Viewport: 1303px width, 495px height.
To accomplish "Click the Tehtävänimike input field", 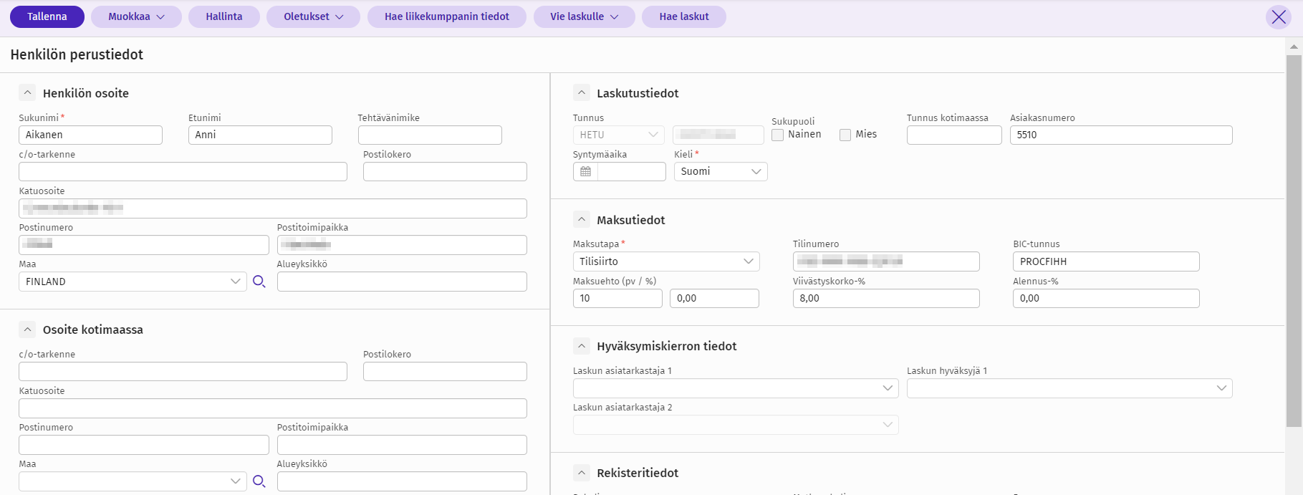I will pos(430,135).
